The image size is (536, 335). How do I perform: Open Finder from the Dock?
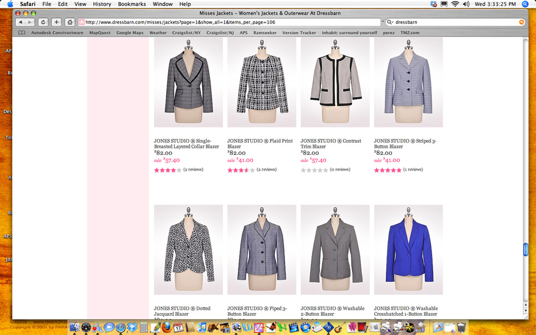(75, 327)
